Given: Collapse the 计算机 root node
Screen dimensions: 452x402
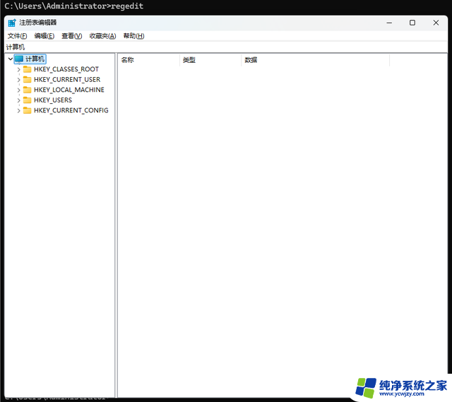Looking at the screenshot, I should tap(11, 59).
